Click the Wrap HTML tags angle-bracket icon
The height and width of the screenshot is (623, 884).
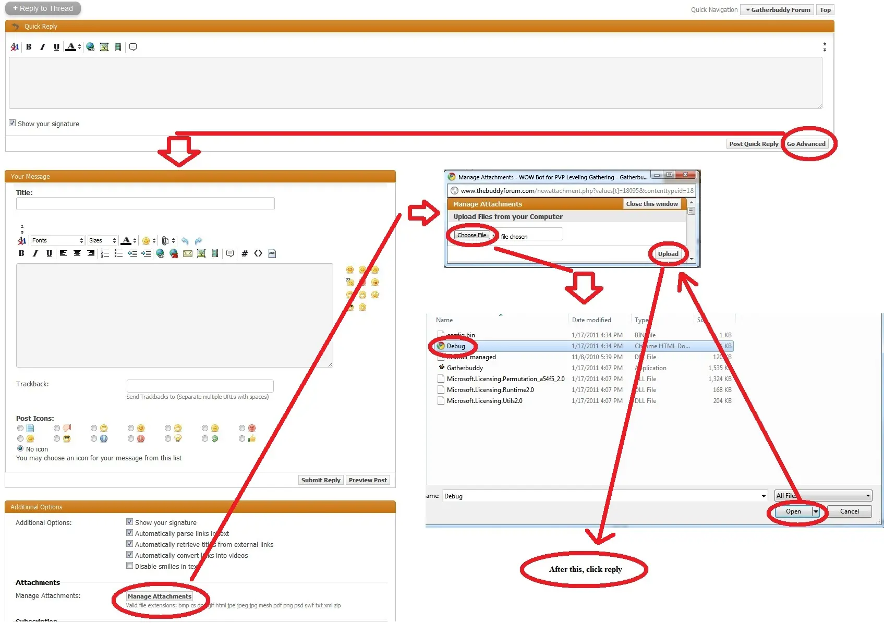(258, 254)
